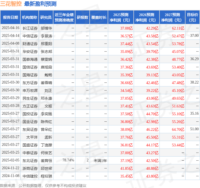Screen dimensions: 200x188
Task: Select analyst 邬博华
Action: click(x=46, y=28)
